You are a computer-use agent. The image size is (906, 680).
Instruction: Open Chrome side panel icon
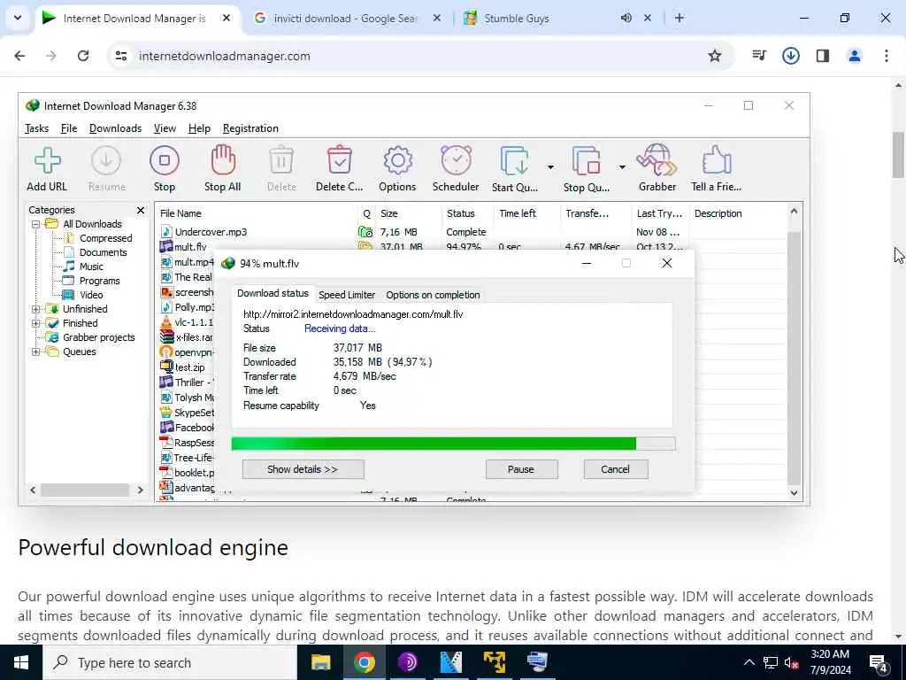pos(823,56)
